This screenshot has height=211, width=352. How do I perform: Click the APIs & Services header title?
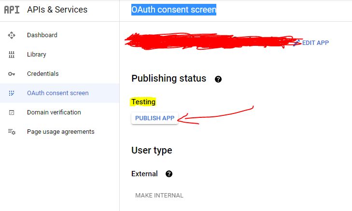[57, 10]
